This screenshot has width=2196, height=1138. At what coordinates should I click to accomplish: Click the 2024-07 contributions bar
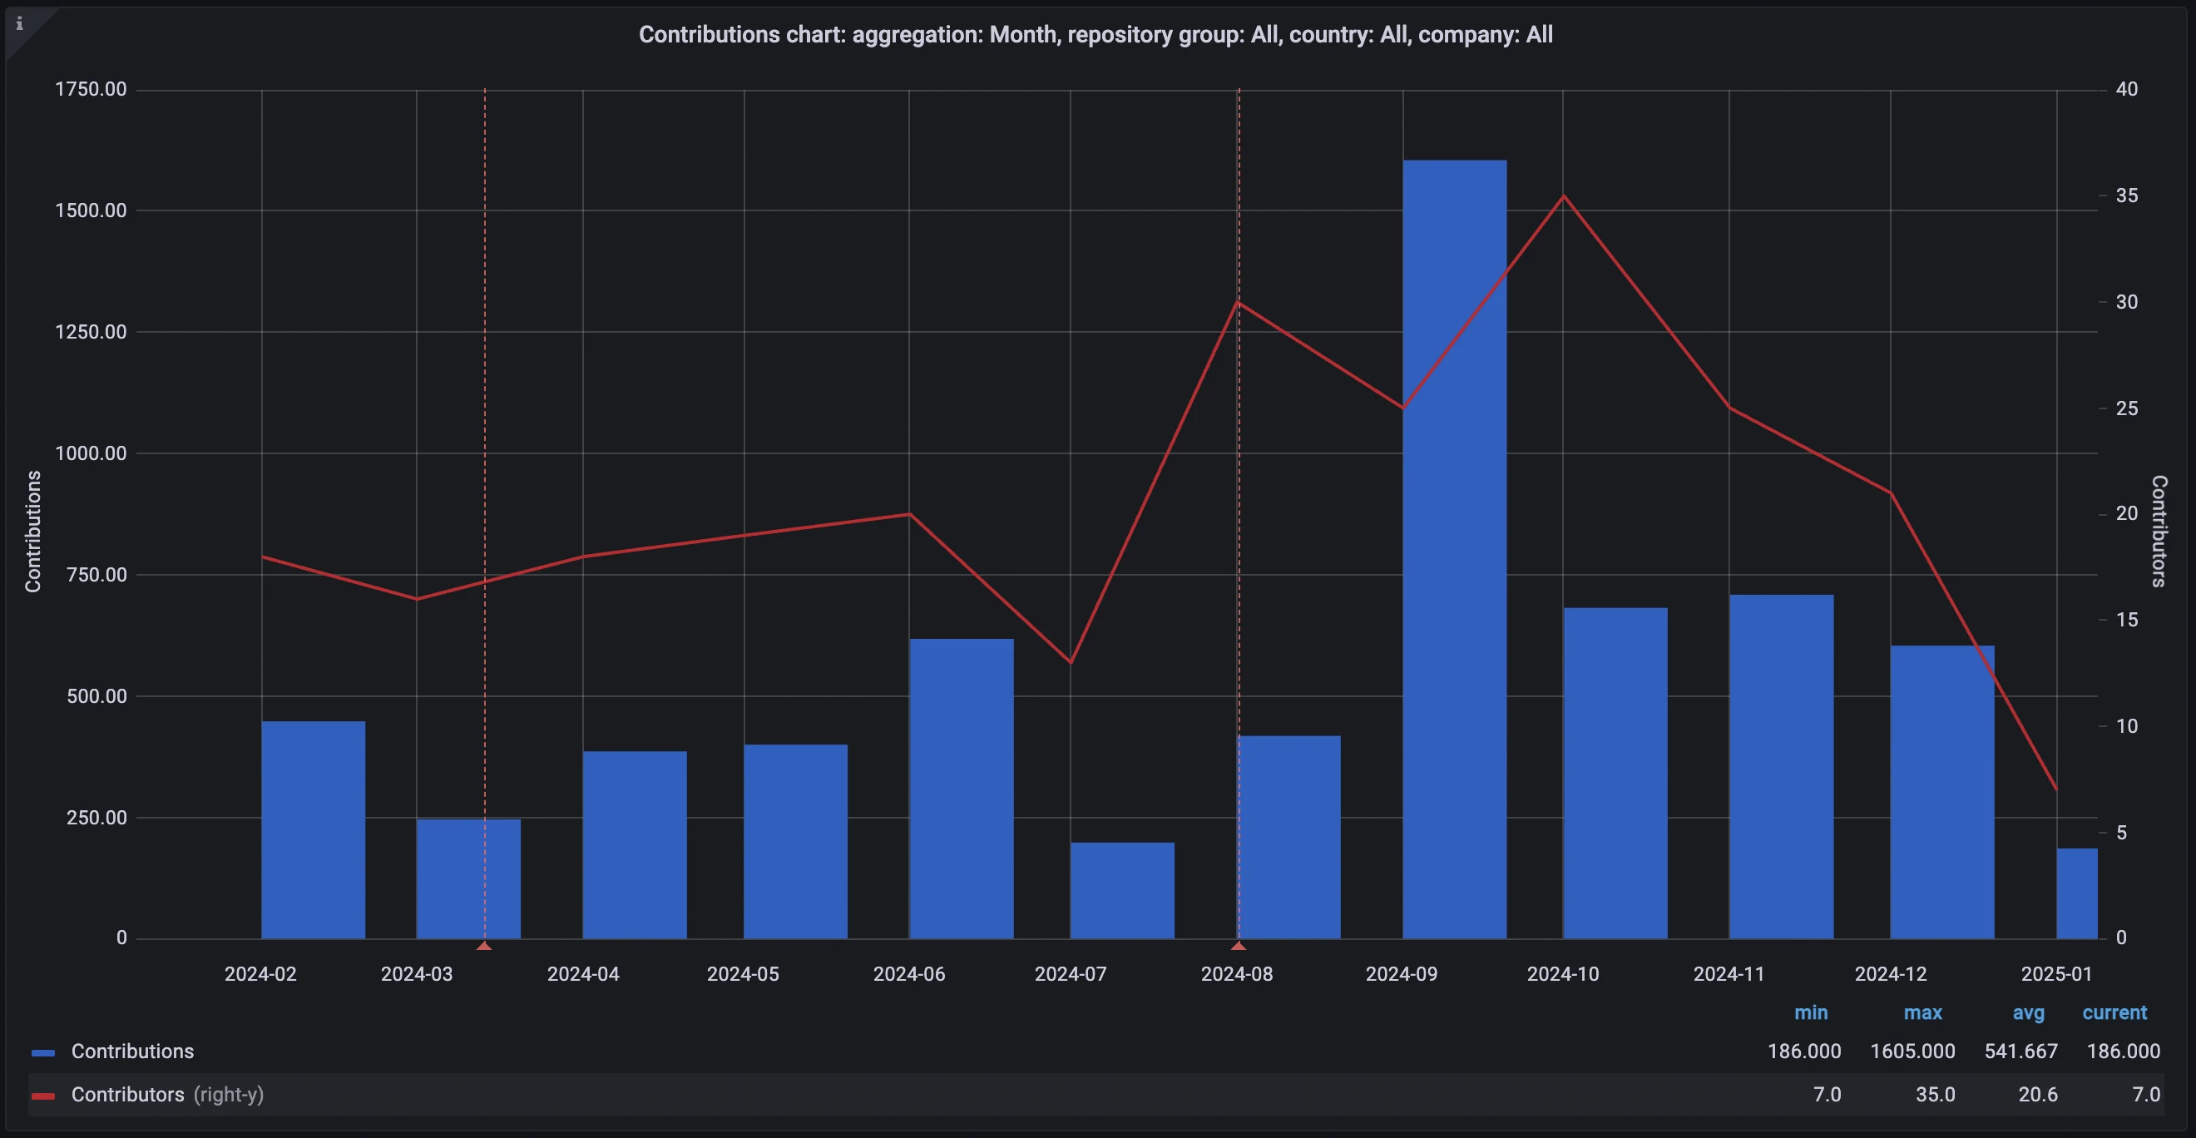pyautogui.click(x=1122, y=891)
